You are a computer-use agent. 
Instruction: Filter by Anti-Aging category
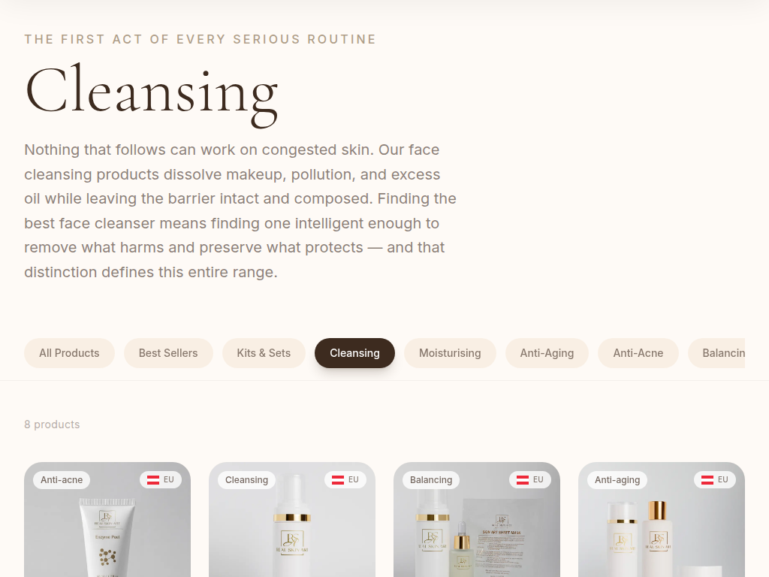pos(547,353)
